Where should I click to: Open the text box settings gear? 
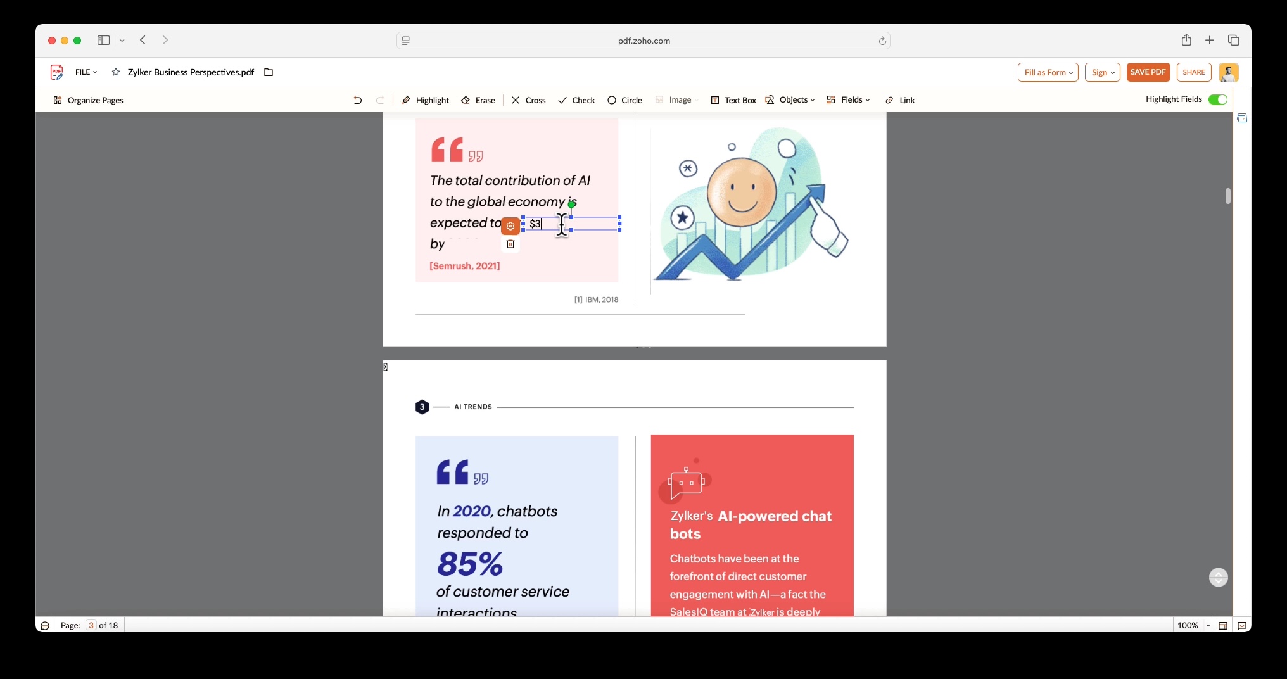pos(510,226)
